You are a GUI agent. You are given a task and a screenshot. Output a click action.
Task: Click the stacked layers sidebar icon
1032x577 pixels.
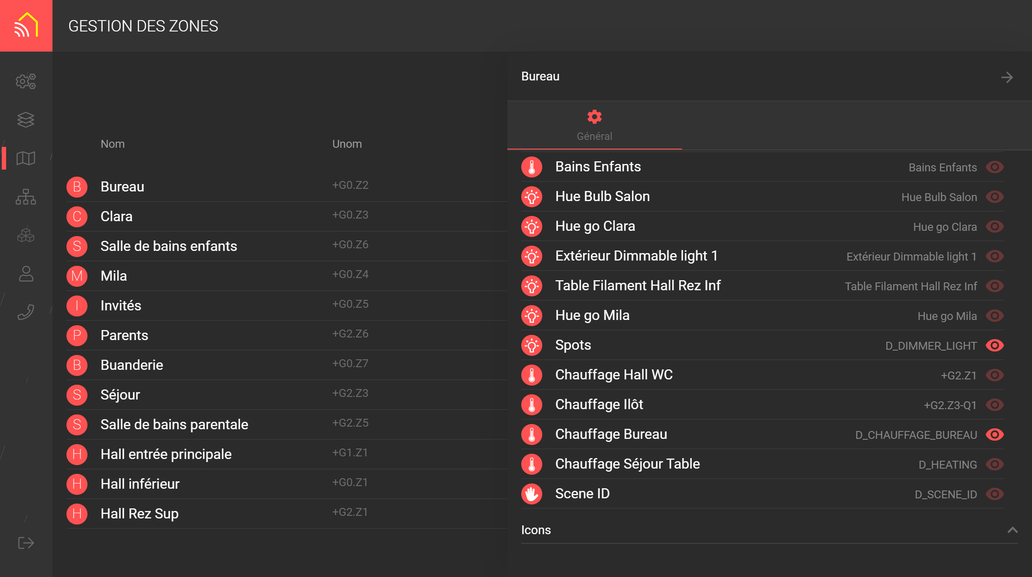26,120
